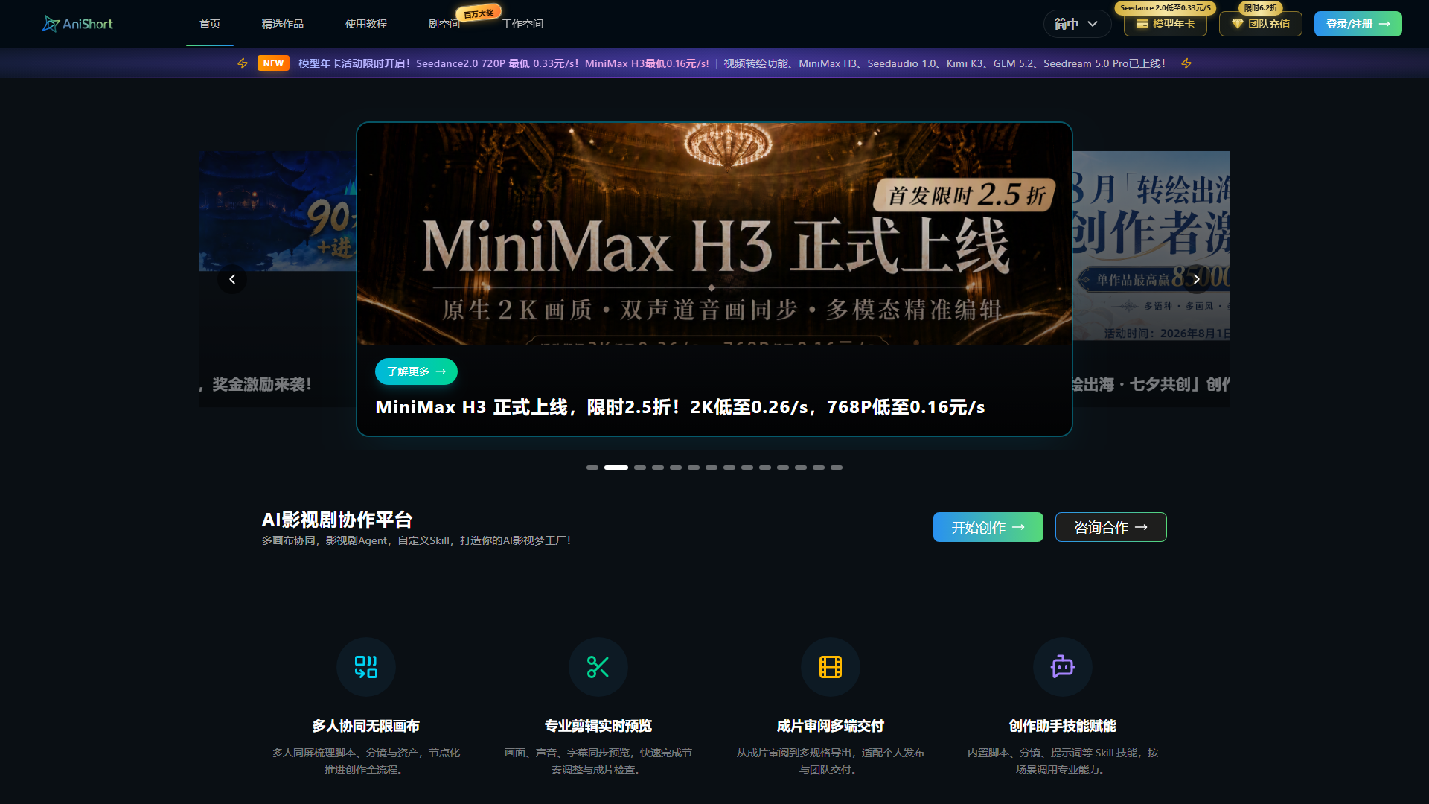Select the first carousel indicator dot

[592, 468]
